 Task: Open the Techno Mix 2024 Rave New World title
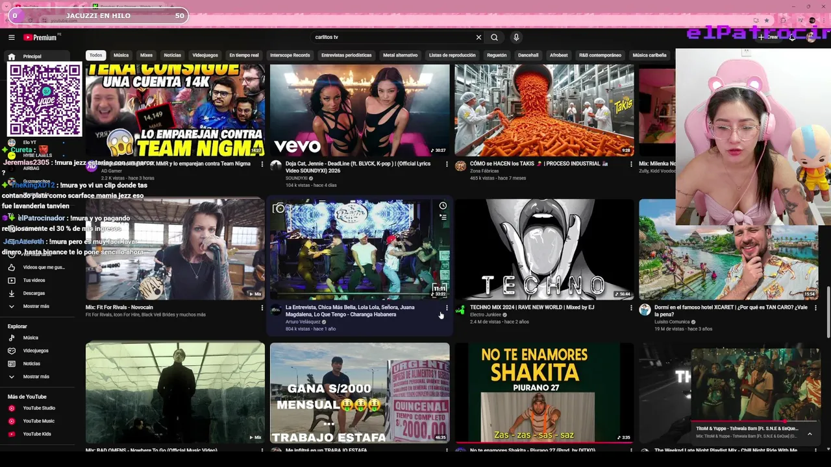(x=532, y=307)
